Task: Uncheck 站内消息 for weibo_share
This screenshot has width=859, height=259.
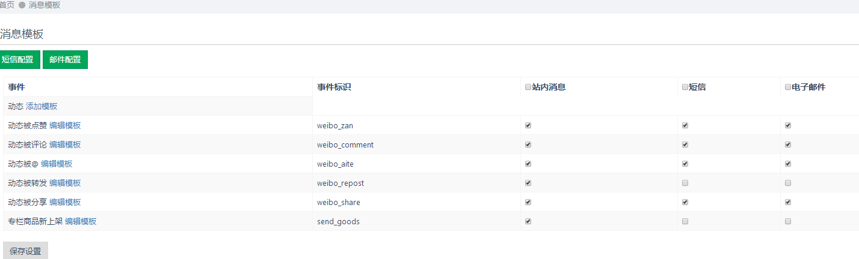Action: 528,202
